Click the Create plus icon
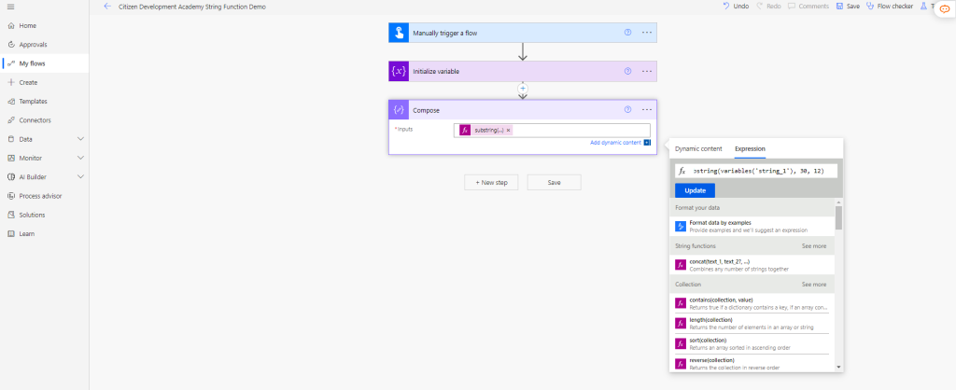 coord(11,82)
